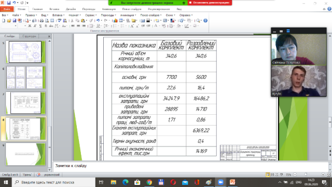Toggle Italic formatting button
The image size is (332, 187).
pyautogui.click(x=35, y=26)
